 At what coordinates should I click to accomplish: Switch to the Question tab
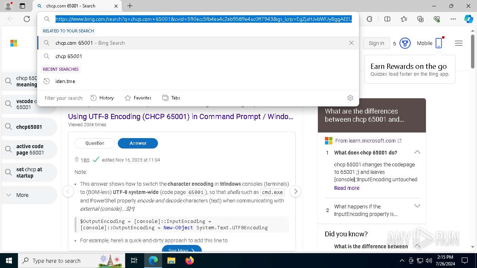pos(95,143)
